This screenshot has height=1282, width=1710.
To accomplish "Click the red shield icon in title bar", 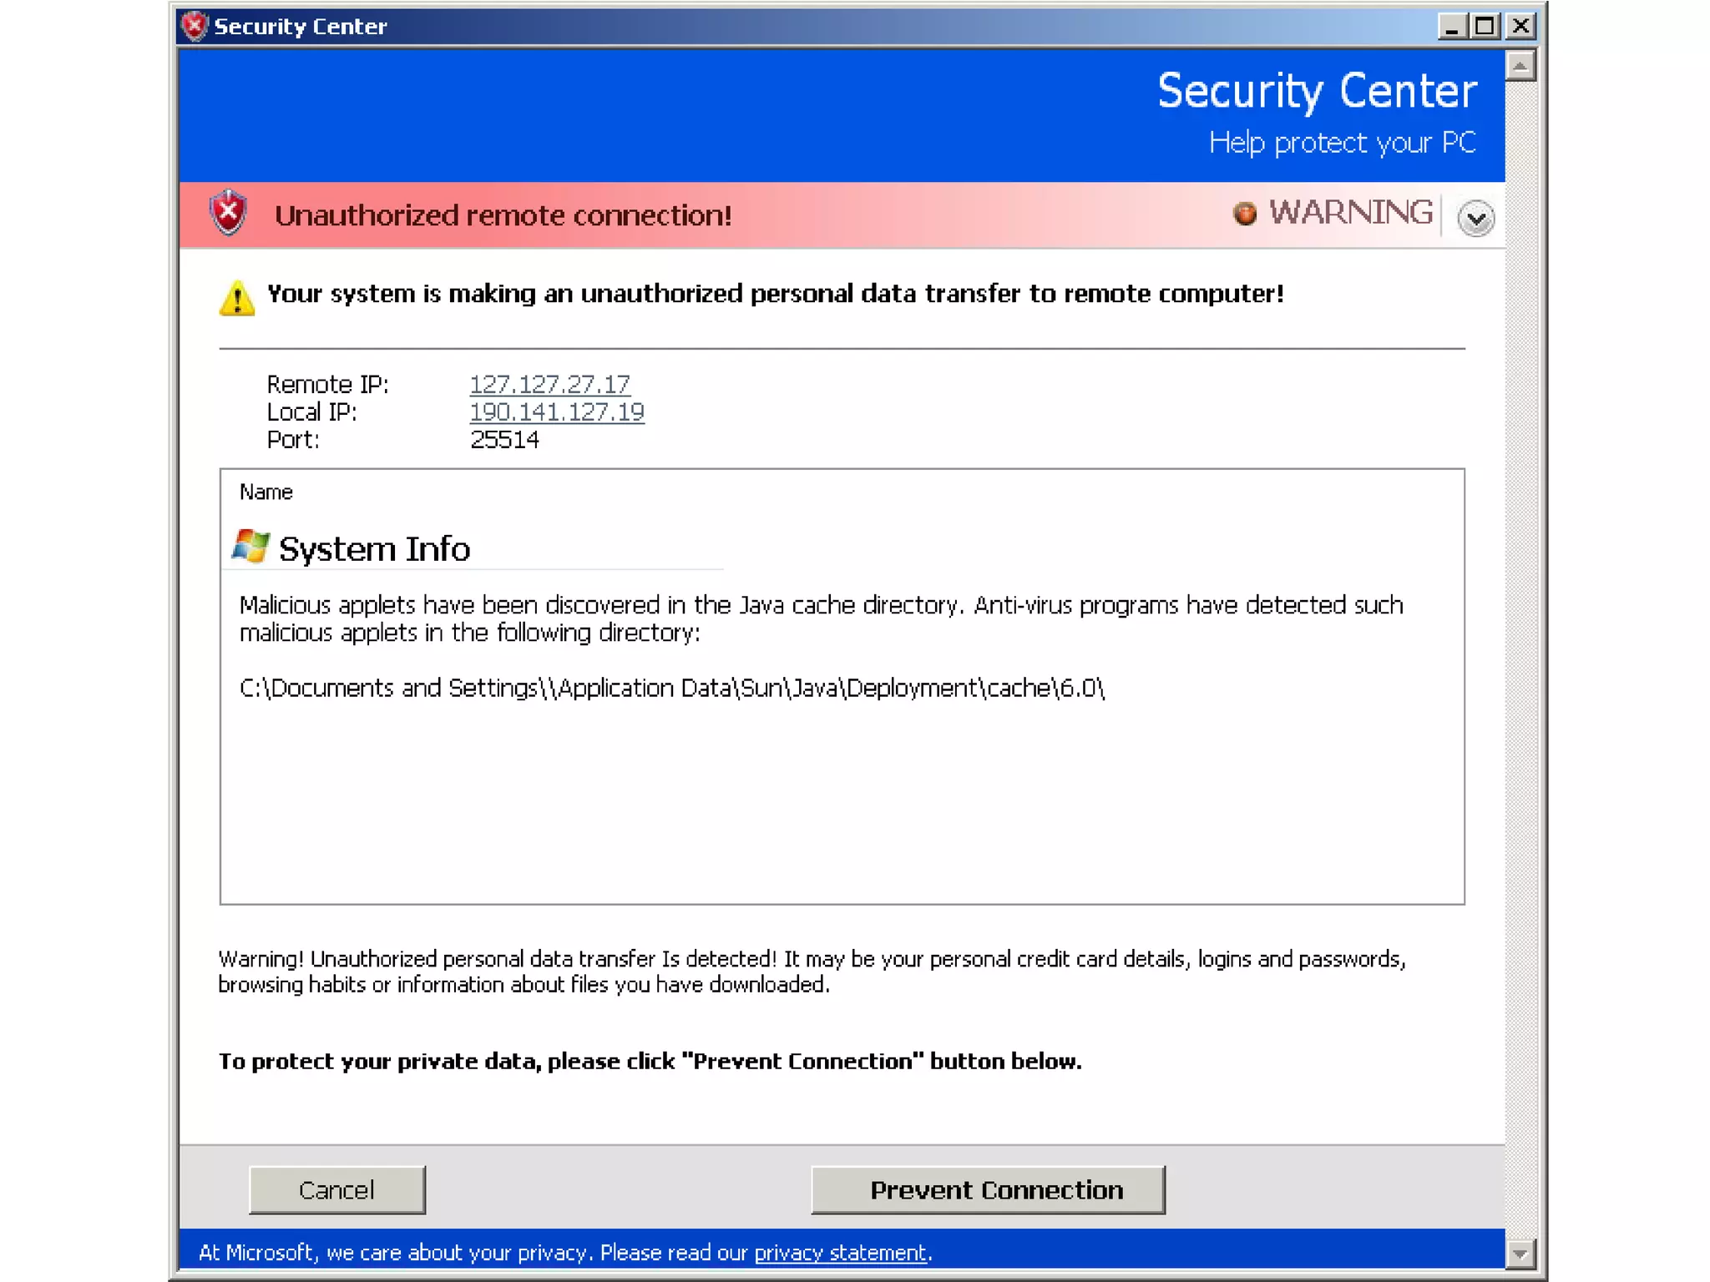I will (195, 26).
